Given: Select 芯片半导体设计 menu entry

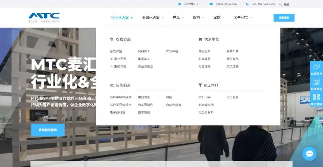Looking at the screenshot, I should pyautogui.click(x=121, y=105).
